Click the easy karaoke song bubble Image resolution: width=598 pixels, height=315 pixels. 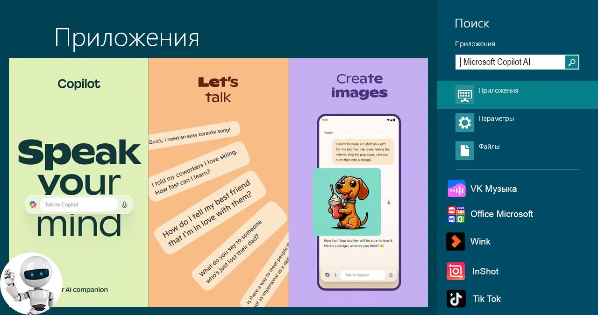tap(194, 136)
